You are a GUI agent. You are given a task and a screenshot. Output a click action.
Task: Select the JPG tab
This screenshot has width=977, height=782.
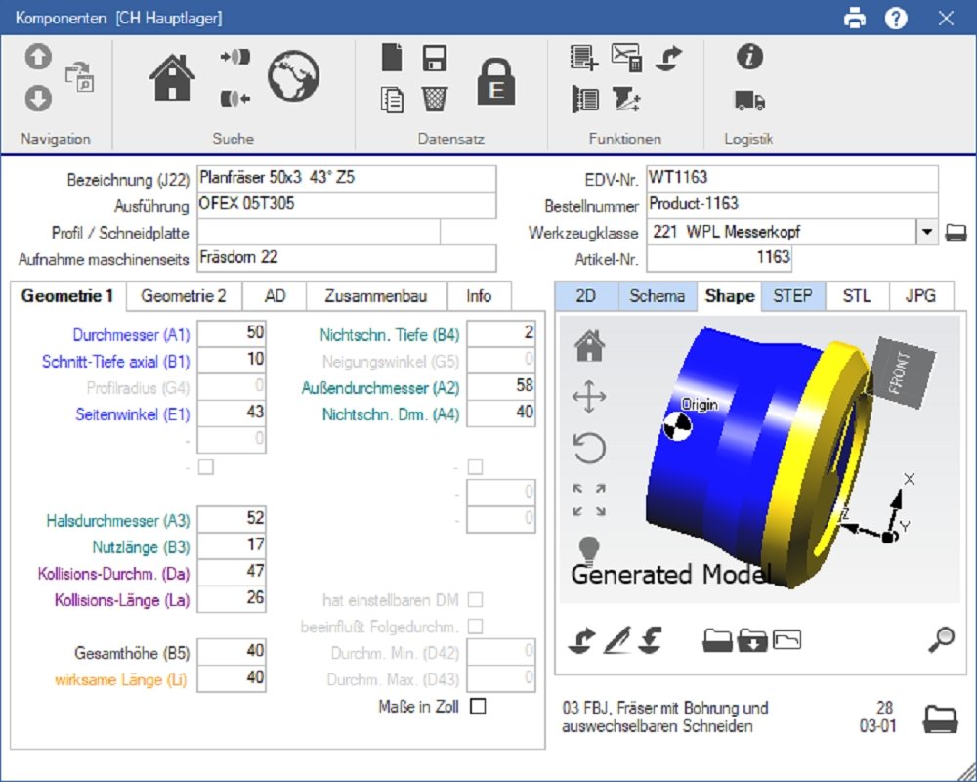[x=921, y=295]
